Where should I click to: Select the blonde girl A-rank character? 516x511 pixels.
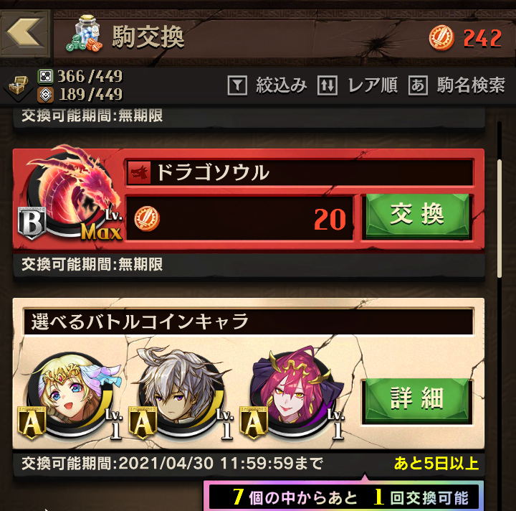[x=70, y=394]
